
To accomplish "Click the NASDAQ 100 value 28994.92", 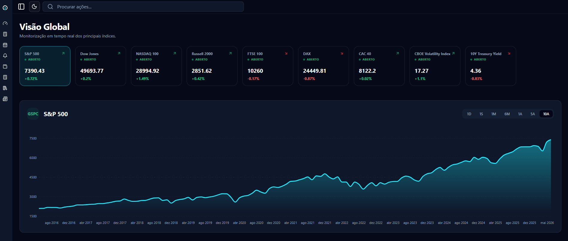I will (x=147, y=71).
